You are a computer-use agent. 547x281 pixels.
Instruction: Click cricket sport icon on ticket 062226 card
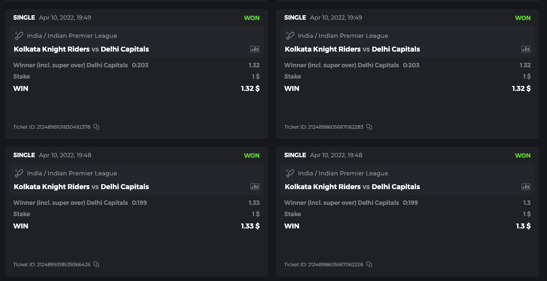click(290, 173)
